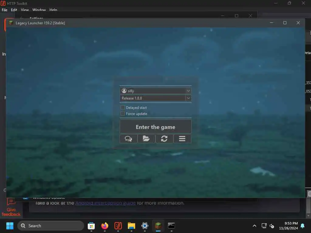Open Microsoft Store from the taskbar
The image size is (311, 233).
click(91, 226)
